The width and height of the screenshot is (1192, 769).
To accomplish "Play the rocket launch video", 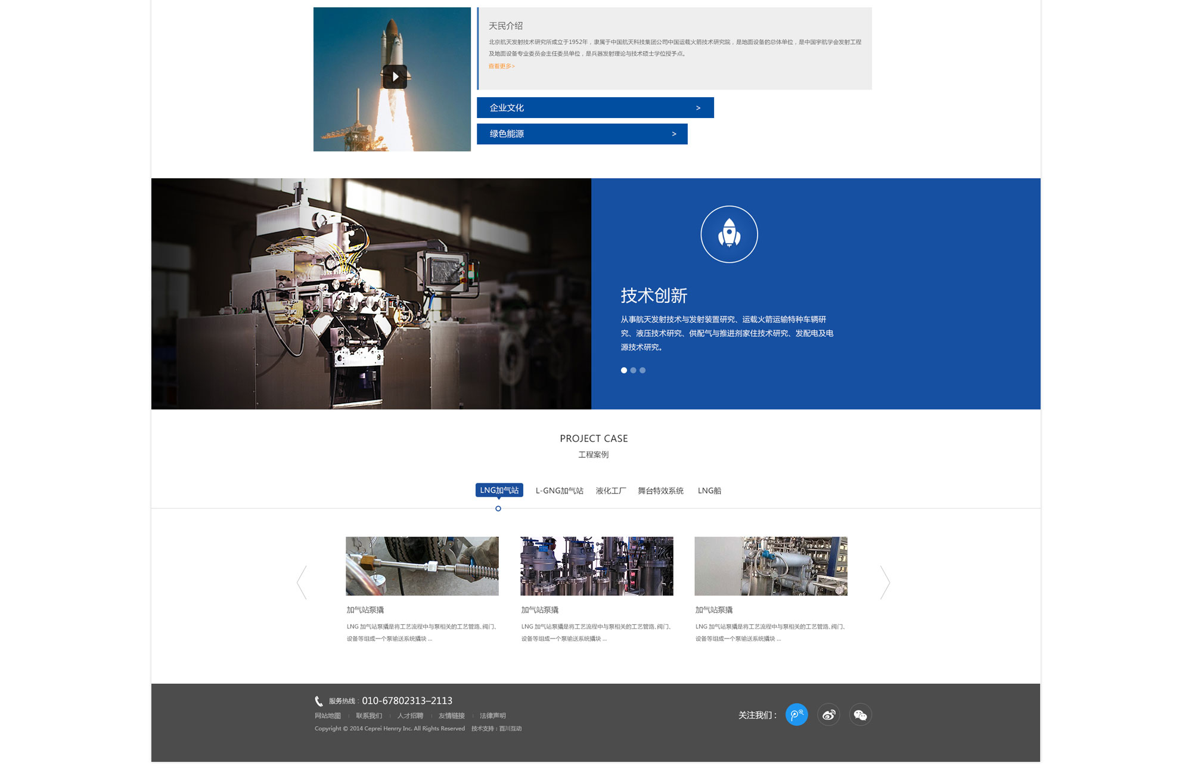I will pyautogui.click(x=395, y=77).
